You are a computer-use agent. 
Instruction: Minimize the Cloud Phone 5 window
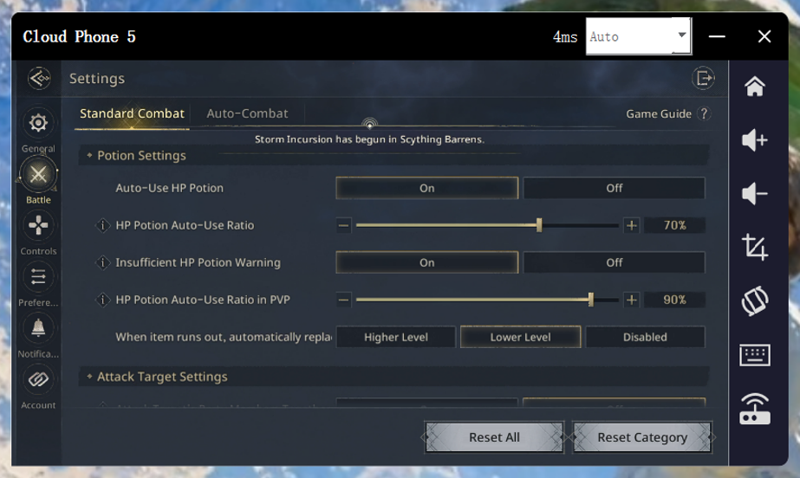click(x=717, y=36)
